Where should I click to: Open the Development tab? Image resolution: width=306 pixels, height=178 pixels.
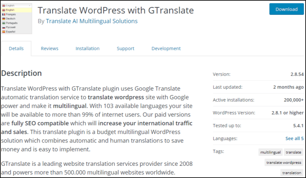point(166,49)
